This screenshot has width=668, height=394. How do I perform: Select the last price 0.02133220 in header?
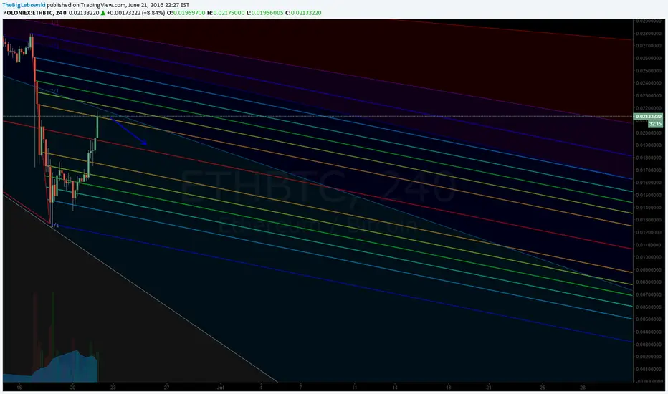[84, 13]
